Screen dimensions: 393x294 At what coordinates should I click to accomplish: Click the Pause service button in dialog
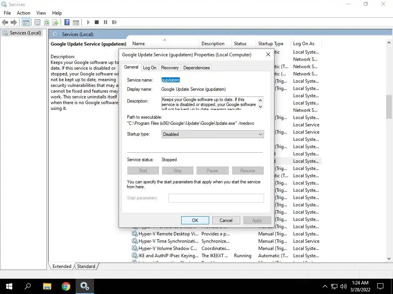coord(212,170)
